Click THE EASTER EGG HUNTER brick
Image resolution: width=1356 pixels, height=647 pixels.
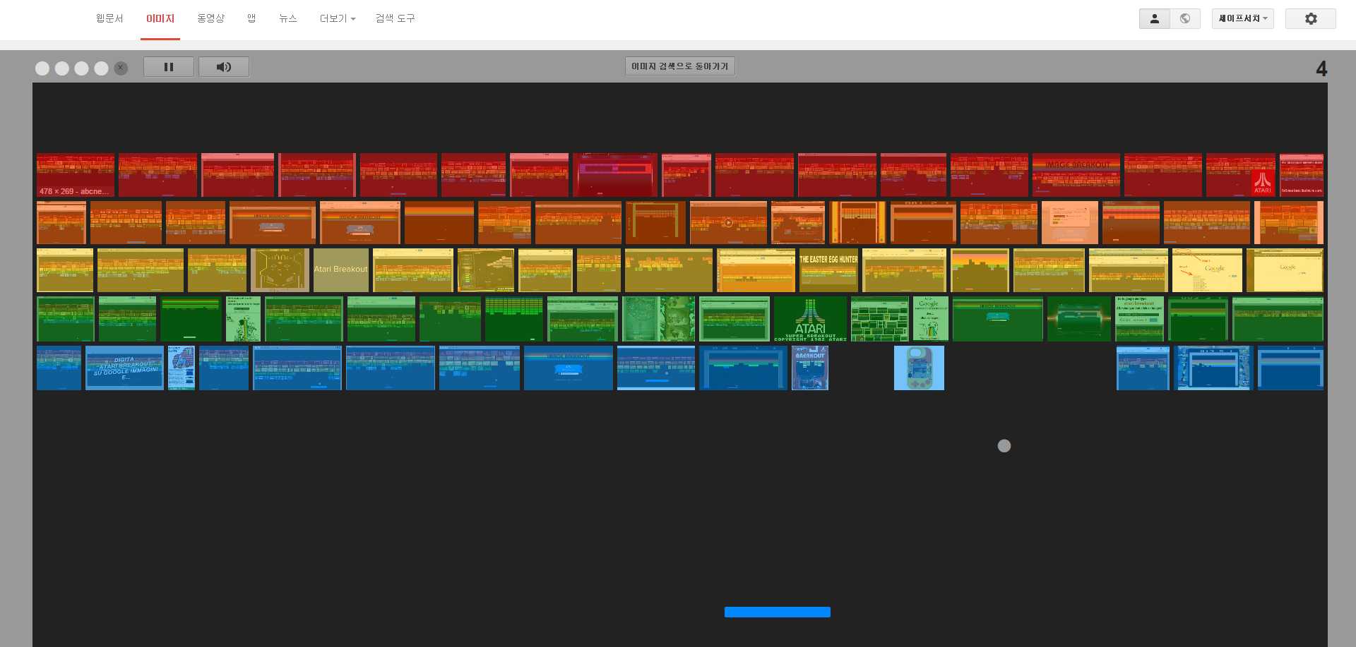point(828,270)
